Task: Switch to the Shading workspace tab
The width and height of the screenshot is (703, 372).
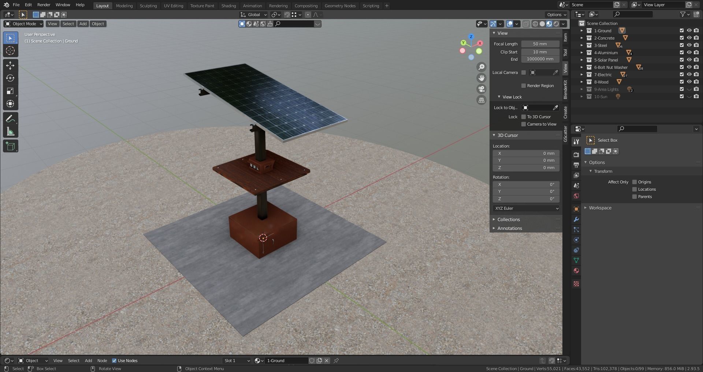Action: pos(228,6)
